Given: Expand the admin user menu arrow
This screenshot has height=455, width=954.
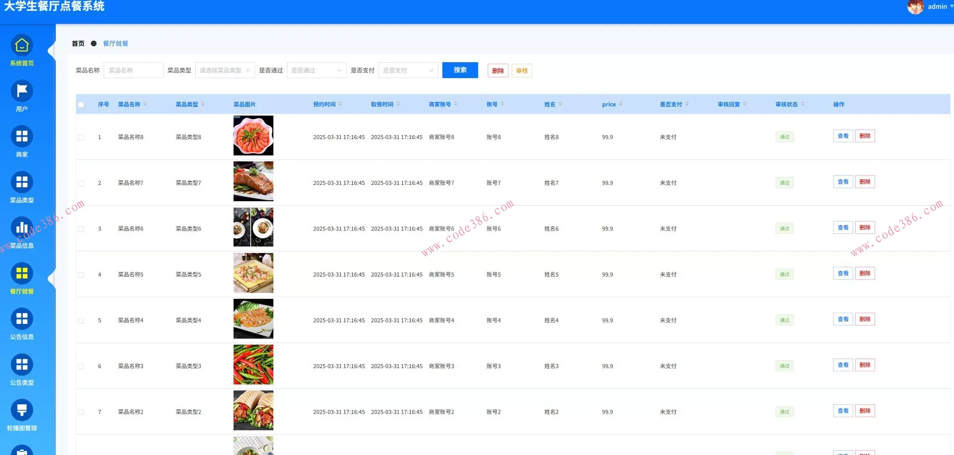Looking at the screenshot, I should (x=951, y=6).
